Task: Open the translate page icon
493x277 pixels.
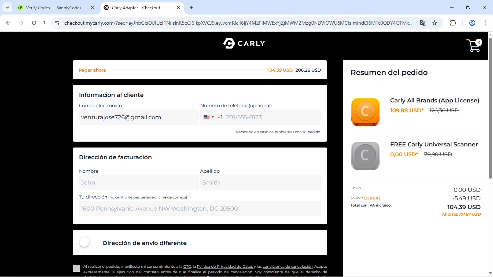Action: click(x=423, y=23)
